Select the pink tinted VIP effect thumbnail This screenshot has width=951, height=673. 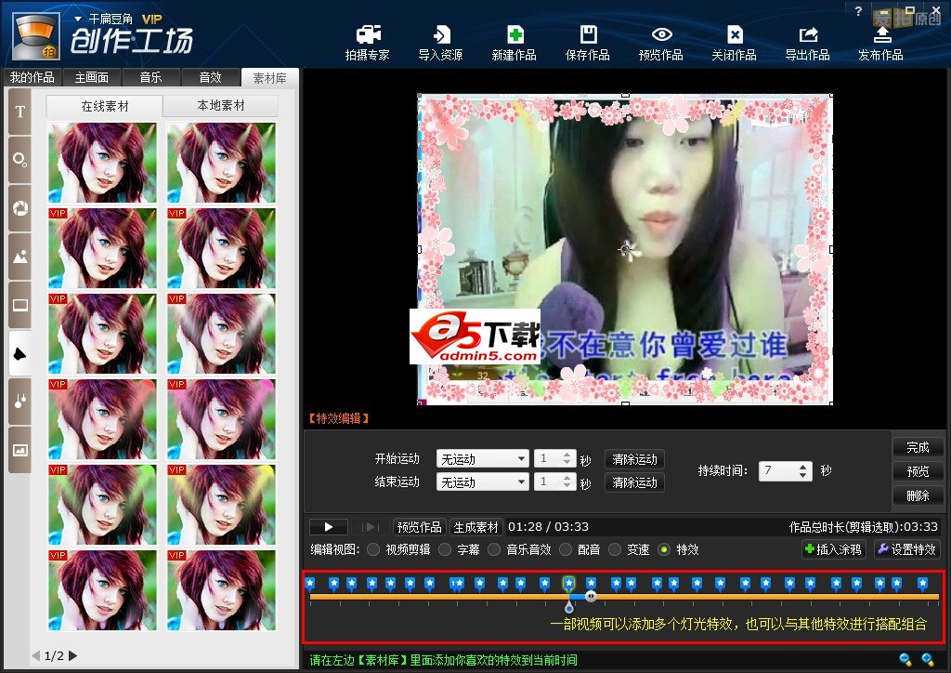pyautogui.click(x=221, y=418)
